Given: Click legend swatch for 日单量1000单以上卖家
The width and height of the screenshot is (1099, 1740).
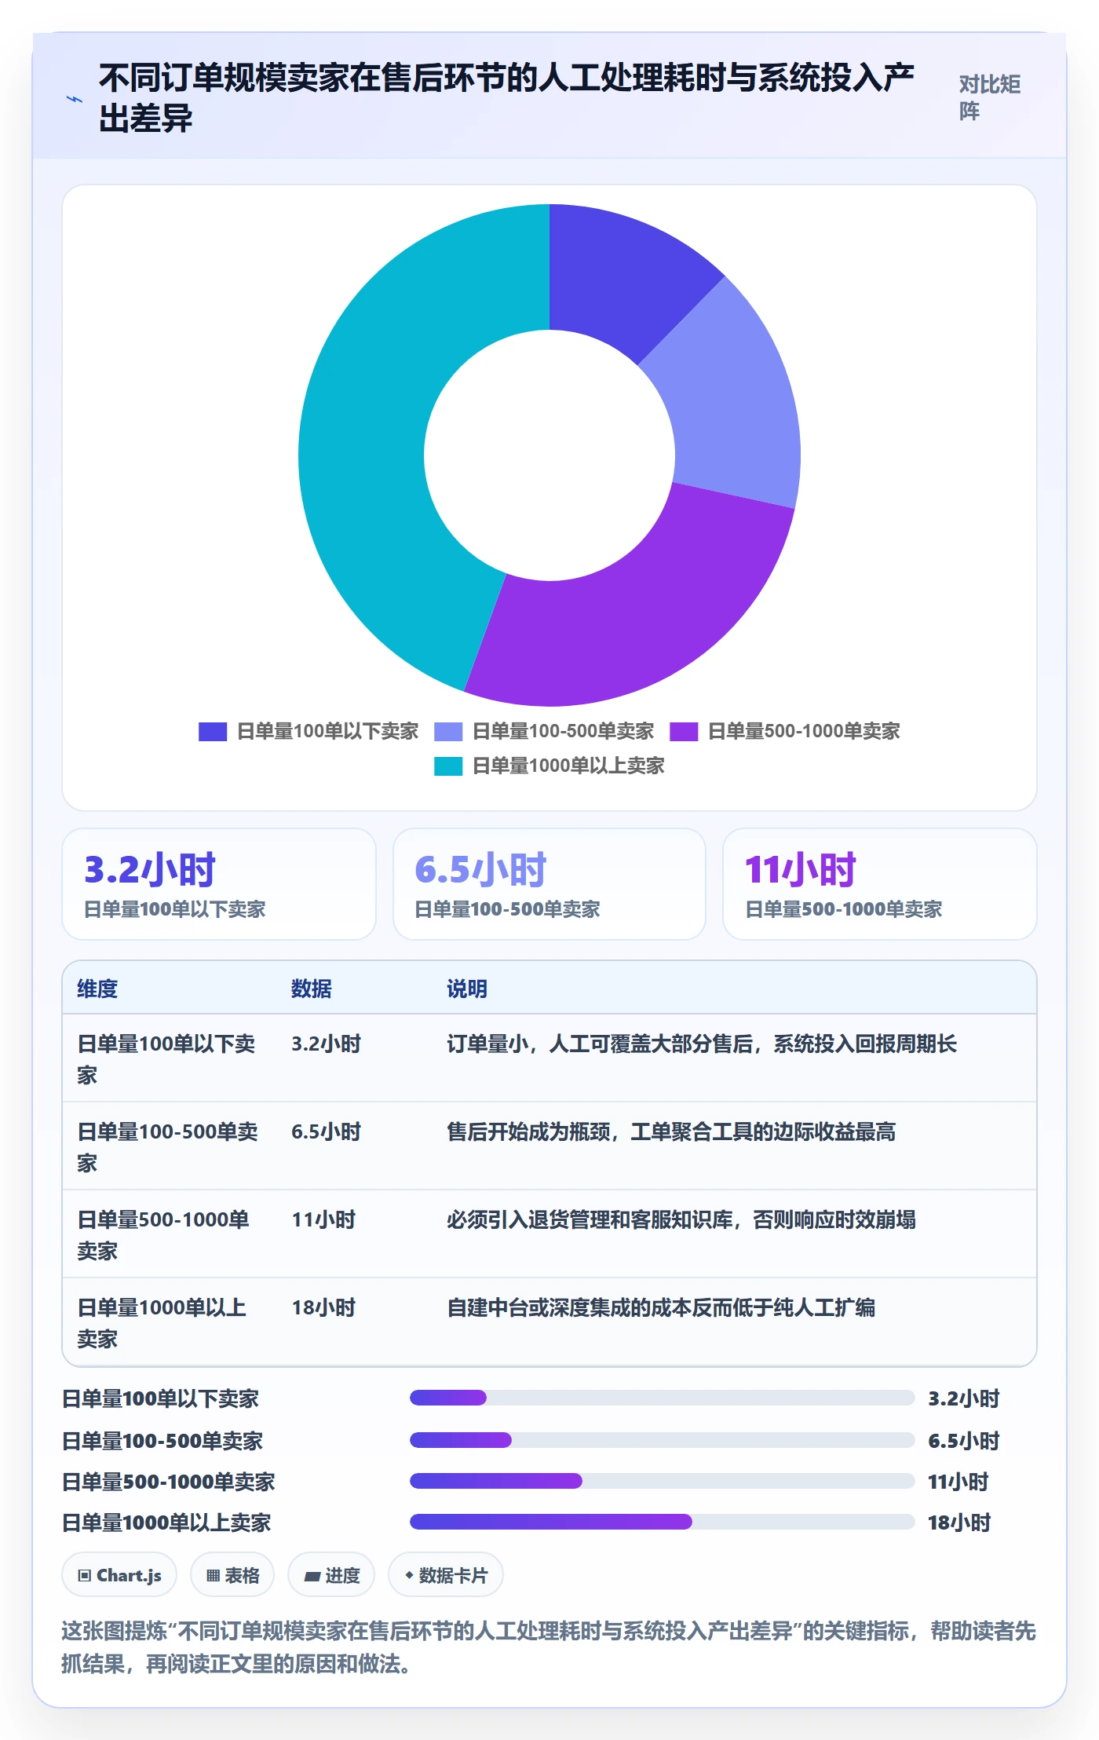Looking at the screenshot, I should point(448,766).
